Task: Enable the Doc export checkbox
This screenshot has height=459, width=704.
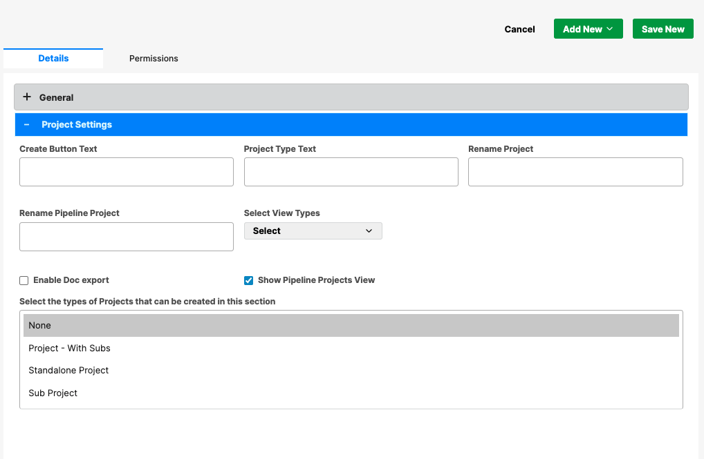Action: pos(24,281)
